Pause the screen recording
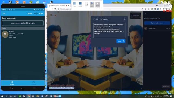Image resolution: width=174 pixels, height=98 pixels. pos(74,4)
